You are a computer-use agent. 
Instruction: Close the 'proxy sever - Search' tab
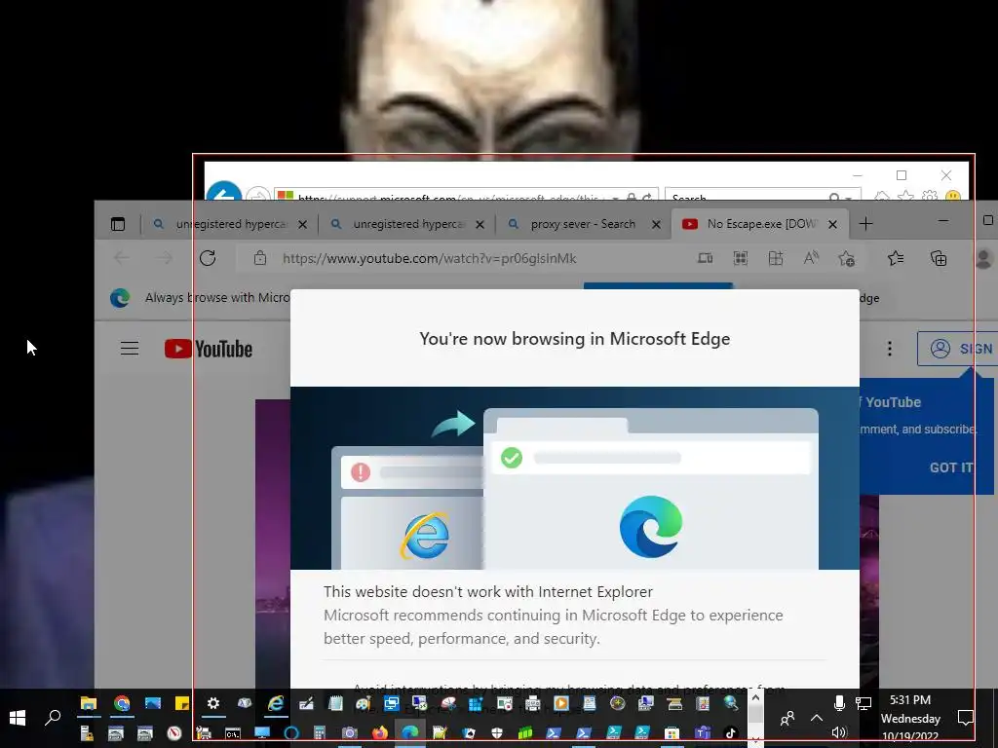pyautogui.click(x=656, y=225)
